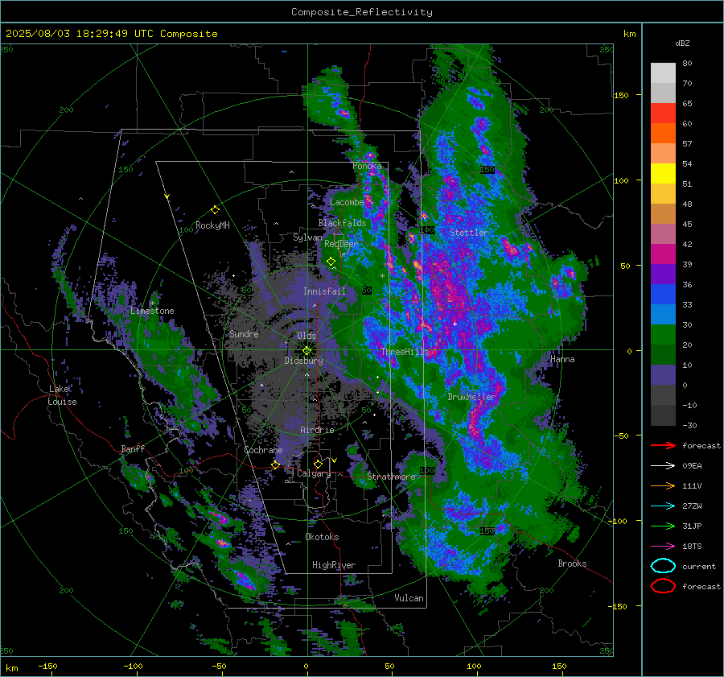Click the Sylvan label

click(307, 237)
